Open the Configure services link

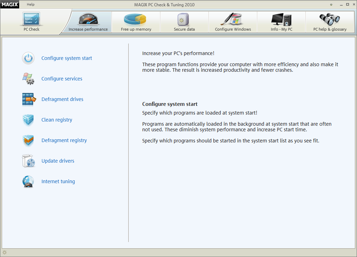pos(62,79)
